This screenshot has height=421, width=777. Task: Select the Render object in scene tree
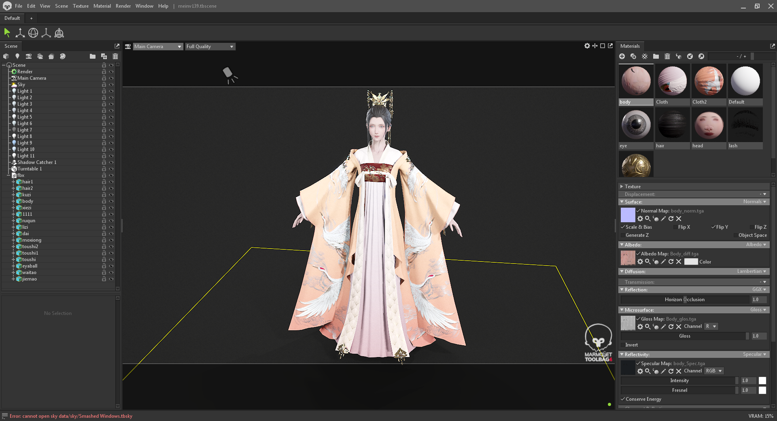[x=25, y=72]
